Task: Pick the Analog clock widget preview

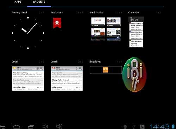Action: (x=28, y=33)
